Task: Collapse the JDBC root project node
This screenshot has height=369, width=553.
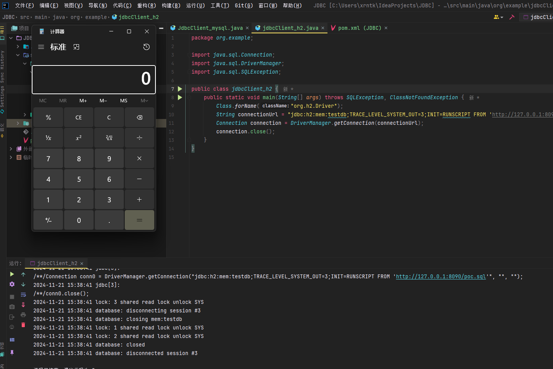Action: pyautogui.click(x=11, y=38)
